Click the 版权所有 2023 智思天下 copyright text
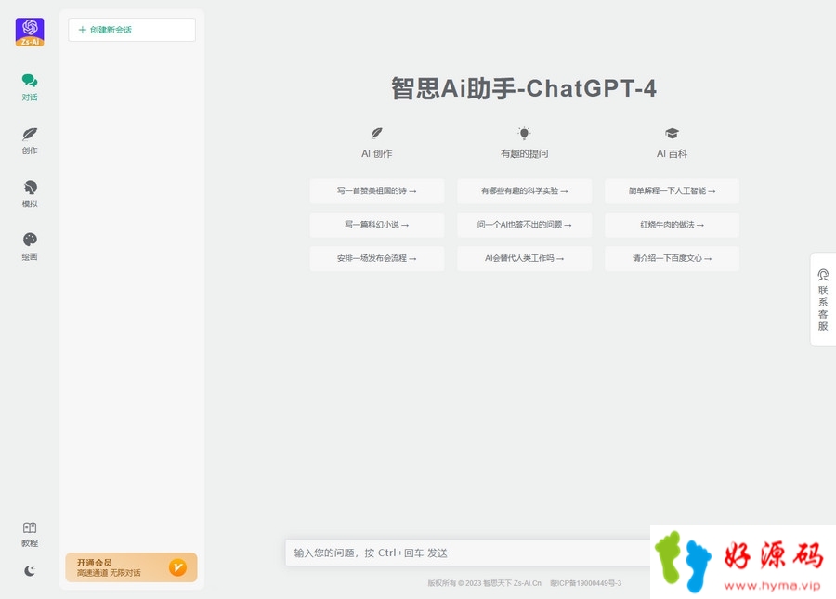Image resolution: width=836 pixels, height=599 pixels. pyautogui.click(x=484, y=583)
